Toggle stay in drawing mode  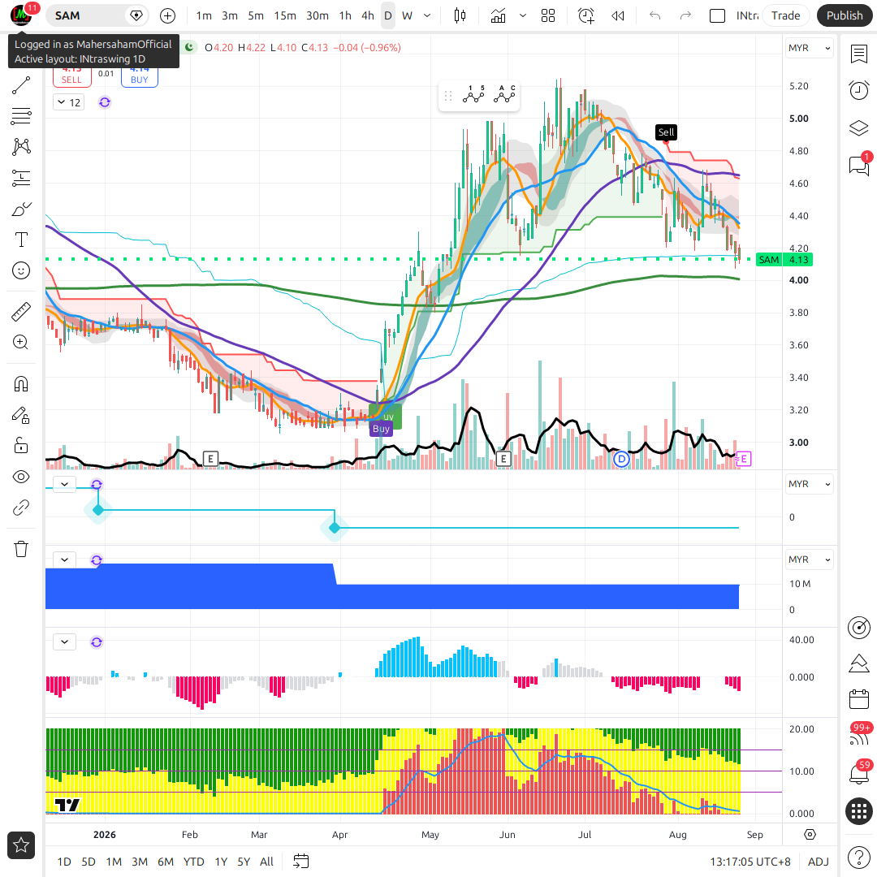[21, 415]
